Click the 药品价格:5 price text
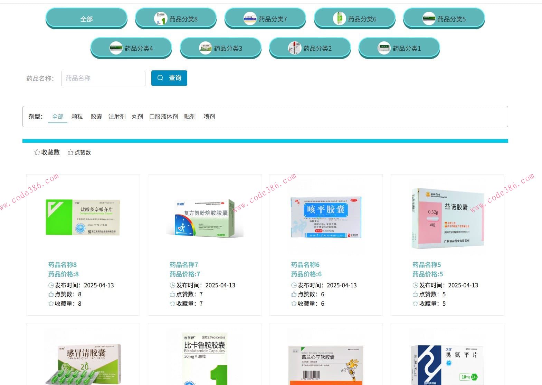The image size is (542, 385). click(428, 274)
